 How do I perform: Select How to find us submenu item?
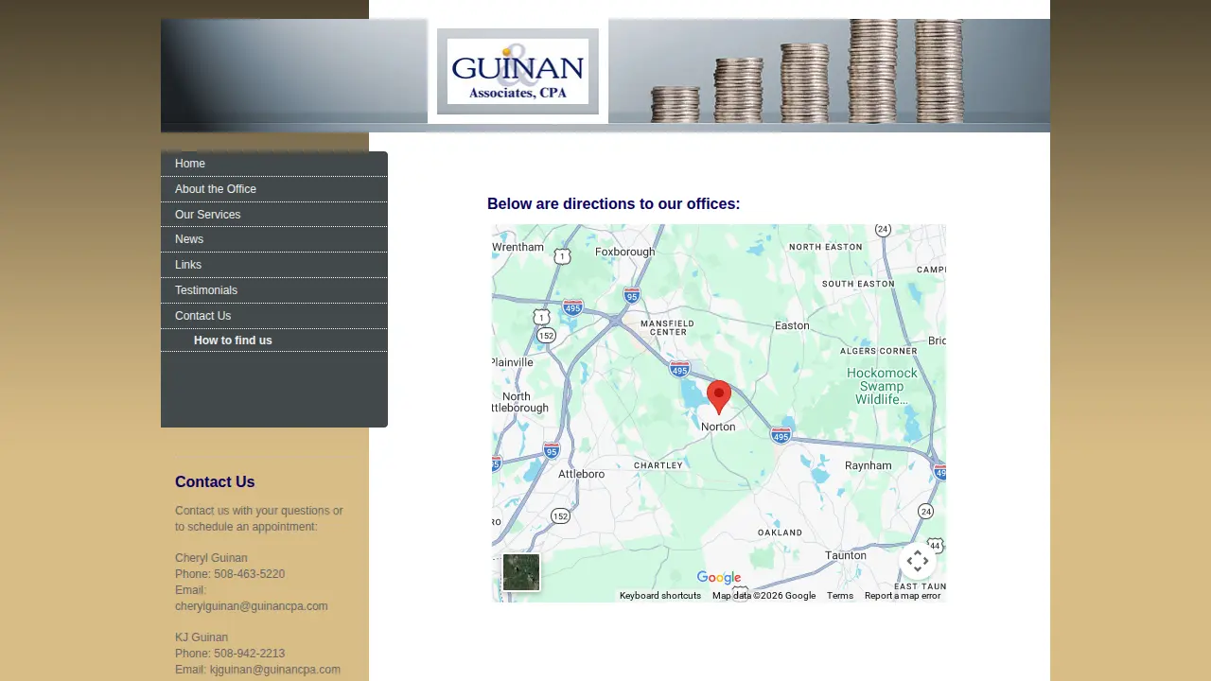274,340
